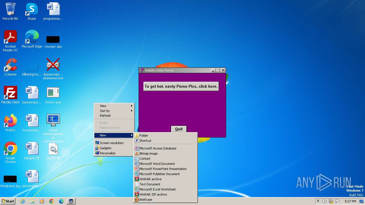The height and width of the screenshot is (205, 365).
Task: Choose Refresh from the context menu
Action: [x=114, y=116]
